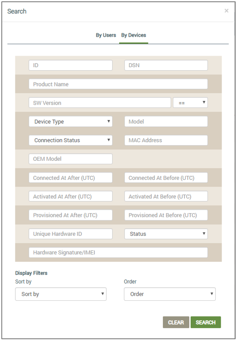The width and height of the screenshot is (237, 341).
Task: Focus the Hardware Signature/IMEI field
Action: (x=118, y=253)
